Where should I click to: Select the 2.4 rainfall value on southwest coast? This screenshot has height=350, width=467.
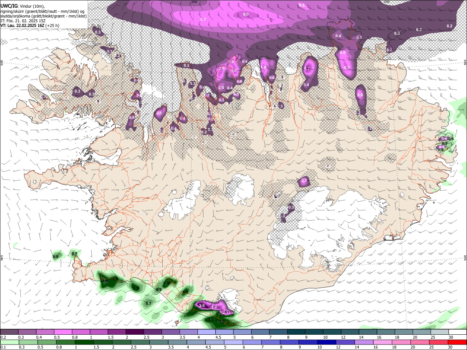click(x=104, y=280)
